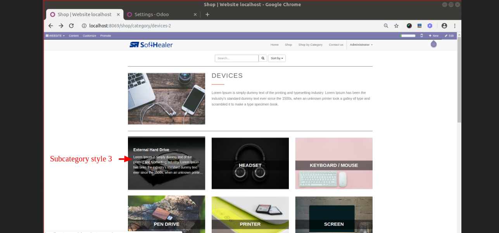The width and height of the screenshot is (499, 233).
Task: Open the KEYBOARD / MOUSE subcategory
Action: coord(334,163)
